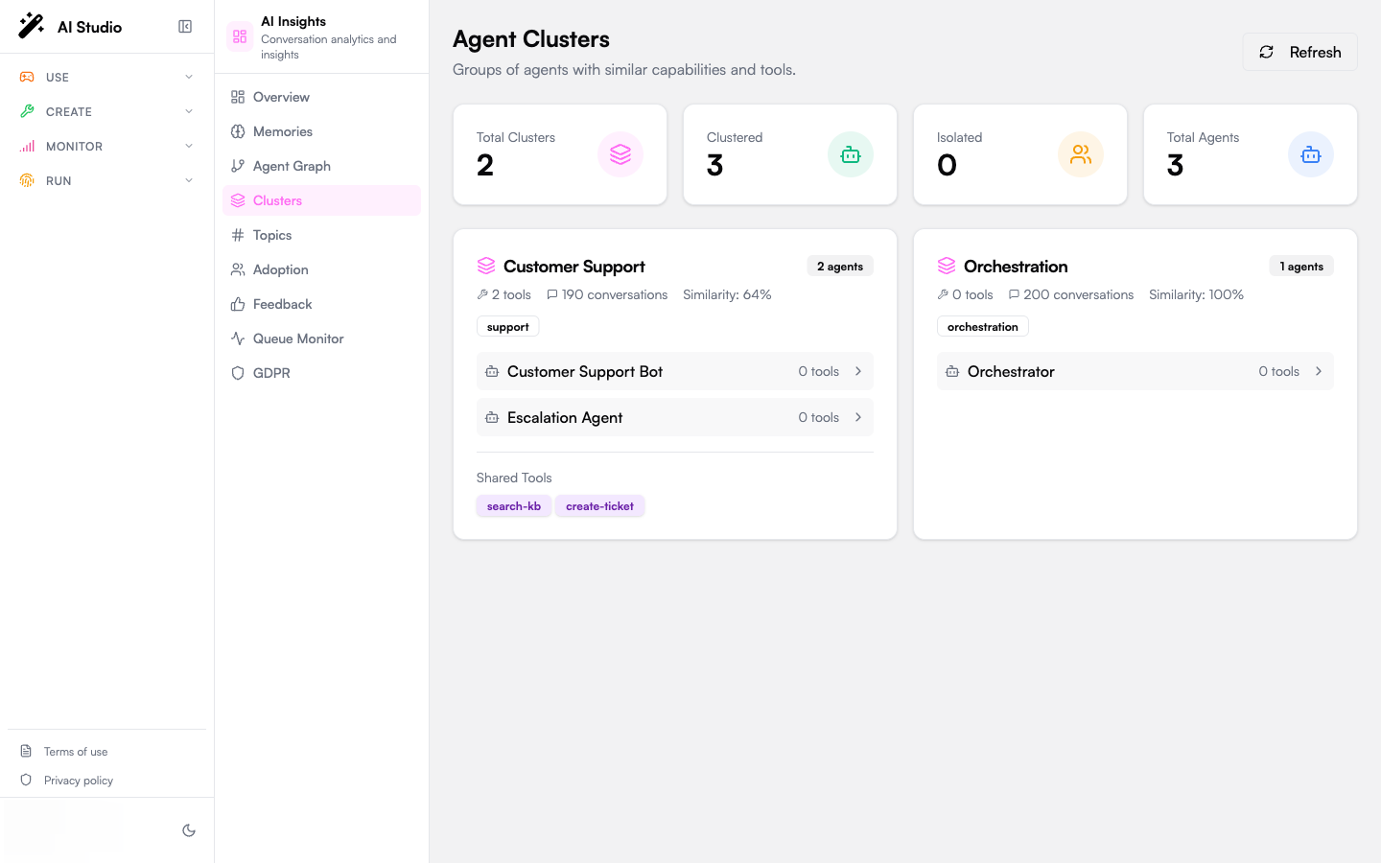Click the Total Agents blue bot icon
Screen dimensions: 1381x863
[x=1311, y=154]
